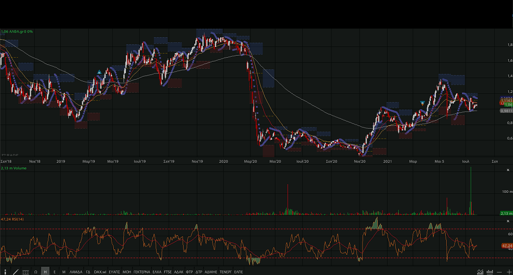Select the line drawing tool
Viewport: 513px width, 275px height.
(x=15, y=272)
